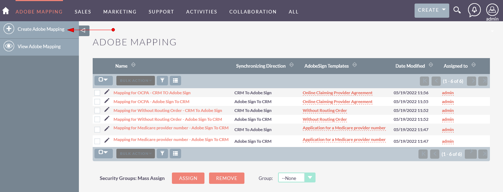Expand the Create dropdown button

pos(432,11)
